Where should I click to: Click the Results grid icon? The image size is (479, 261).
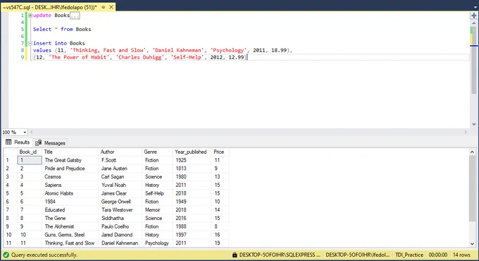point(8,142)
